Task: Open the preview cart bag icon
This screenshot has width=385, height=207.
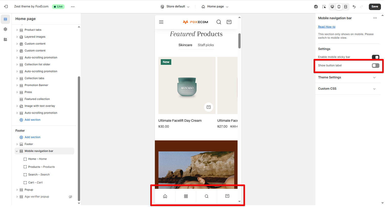Action: pyautogui.click(x=229, y=22)
